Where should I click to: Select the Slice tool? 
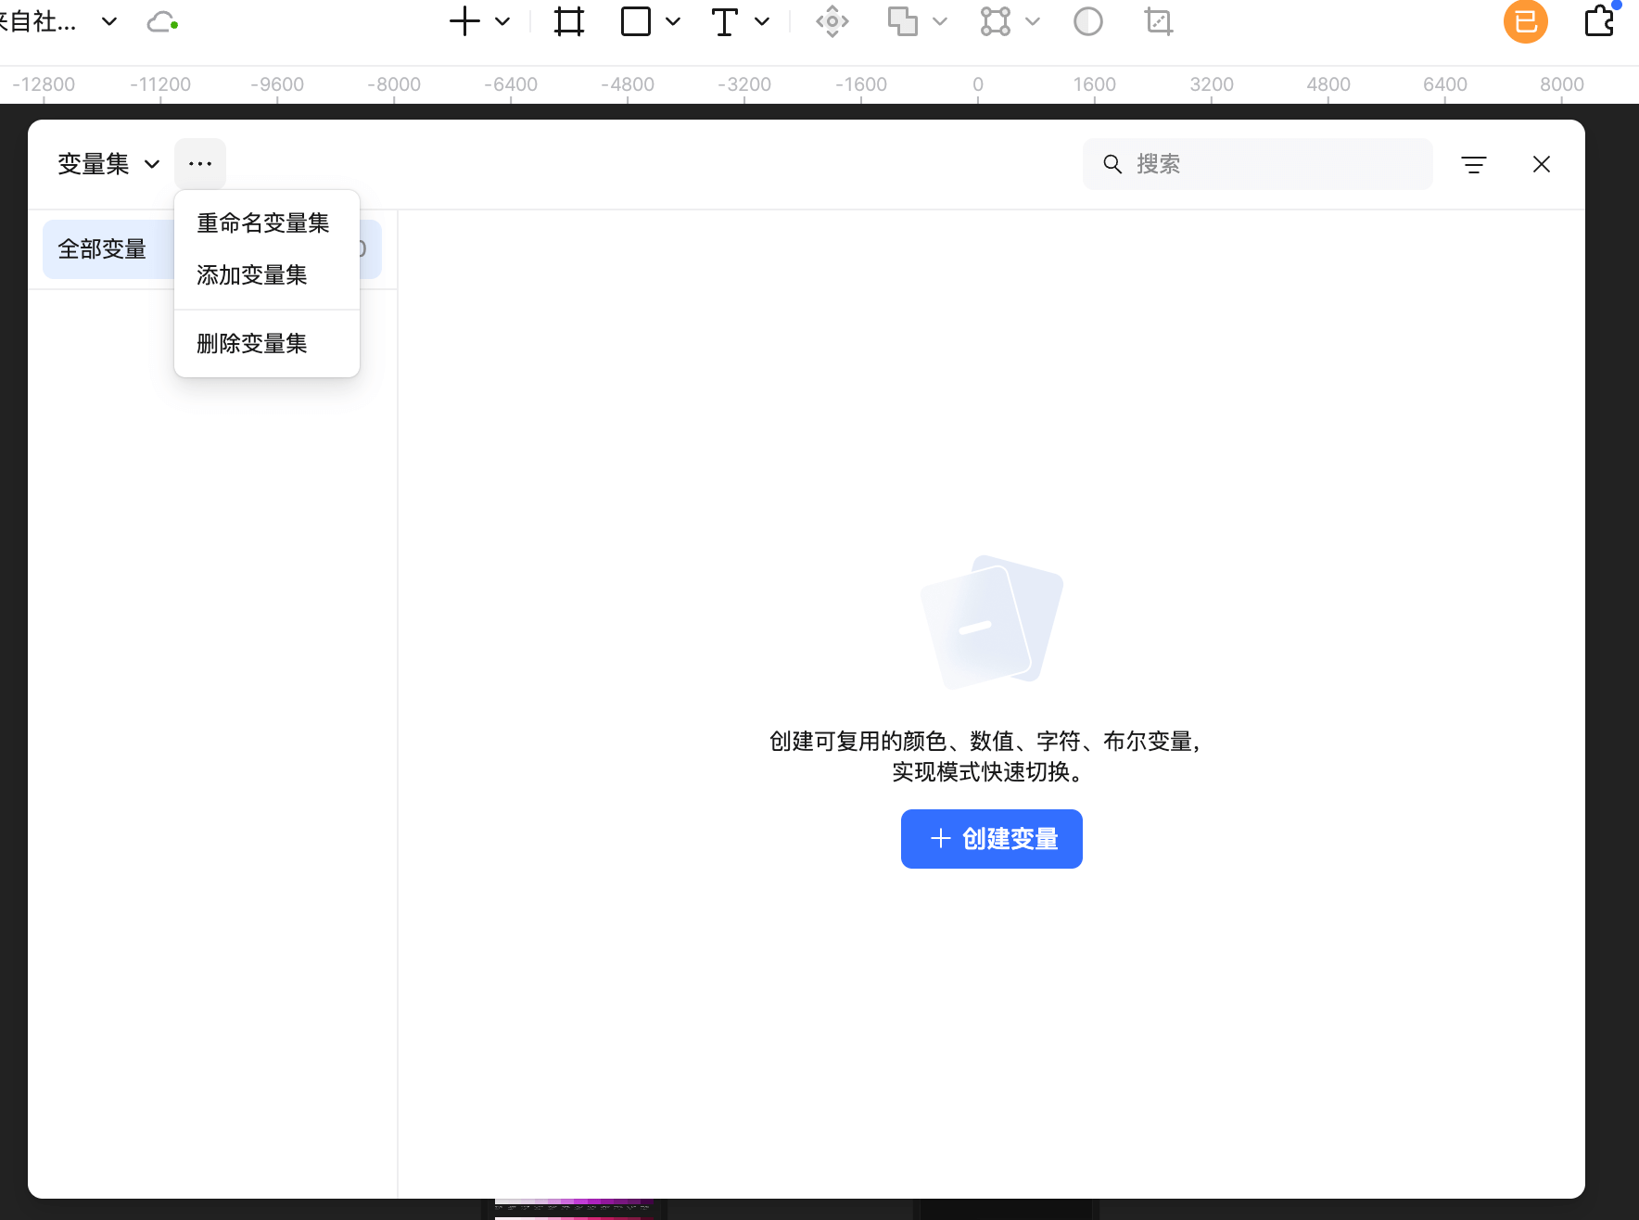click(1158, 20)
